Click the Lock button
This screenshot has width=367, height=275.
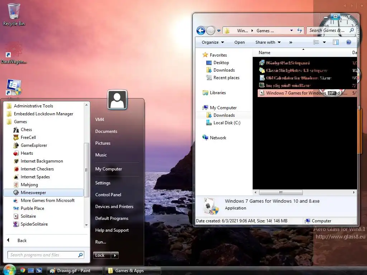click(x=102, y=255)
